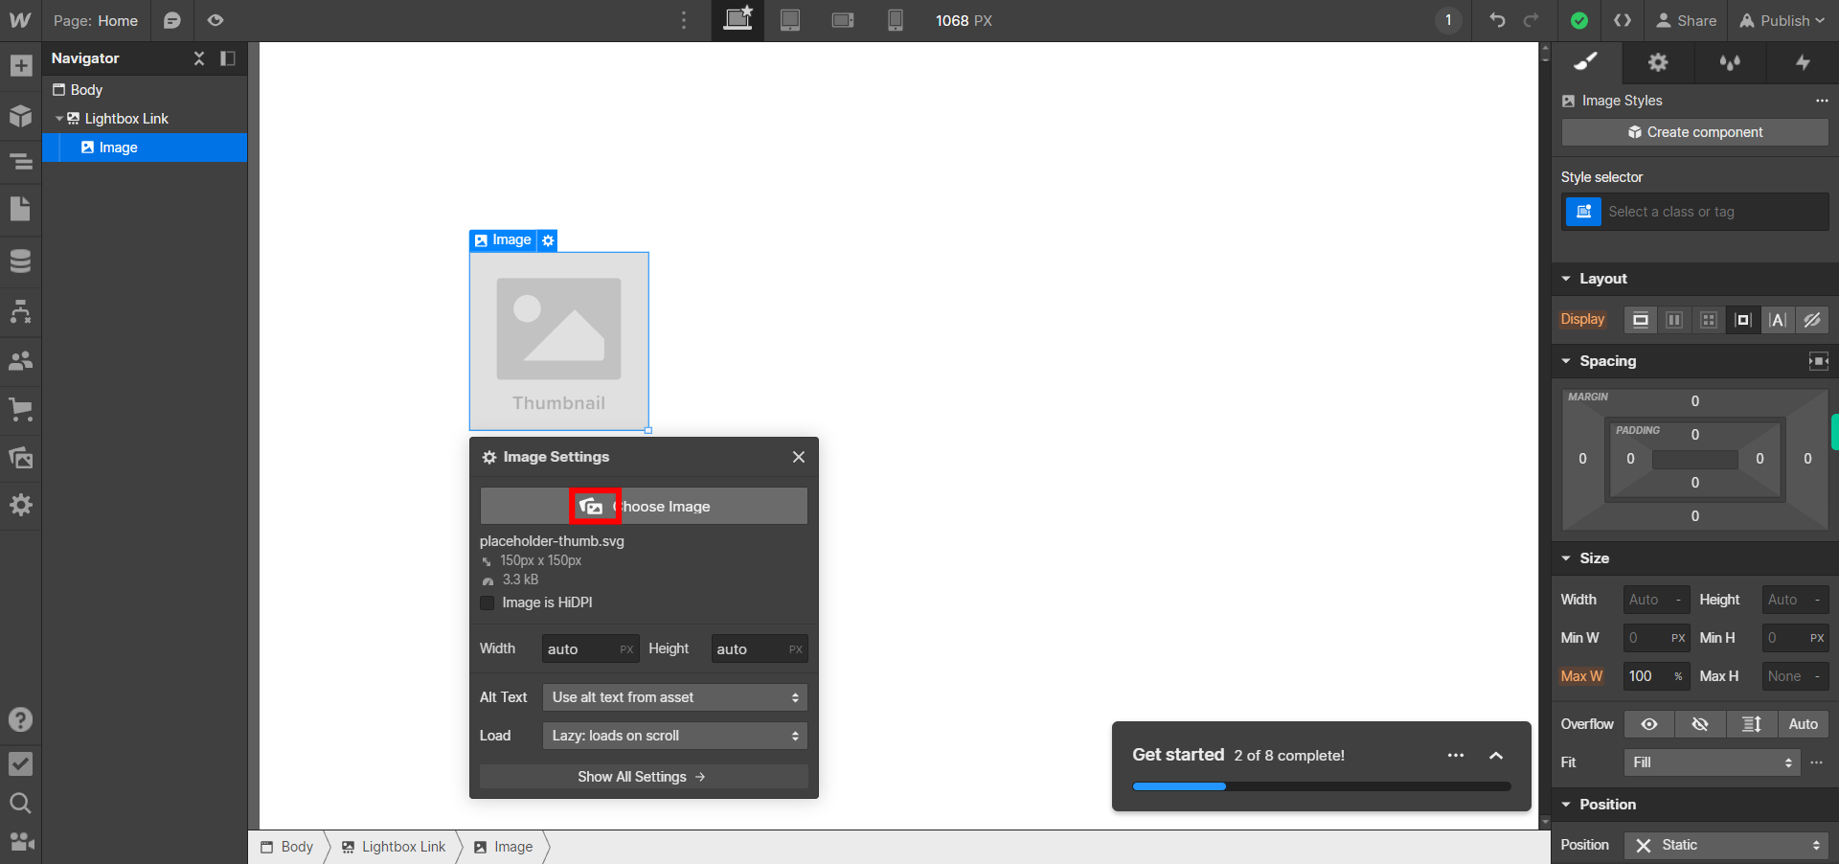This screenshot has height=864, width=1839.
Task: Open the Fit dropdown
Action: pyautogui.click(x=1713, y=762)
